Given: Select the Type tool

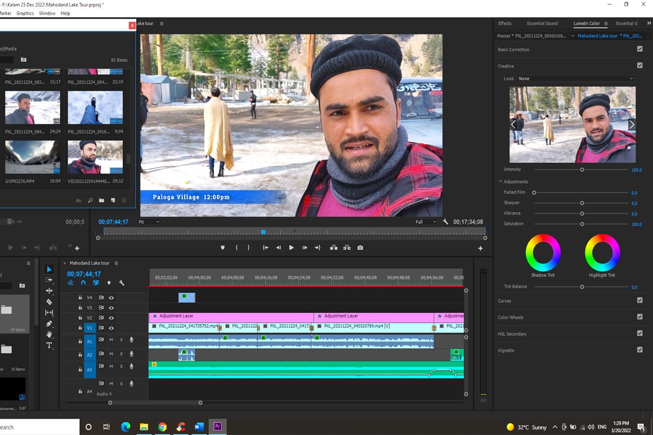Looking at the screenshot, I should click(49, 345).
